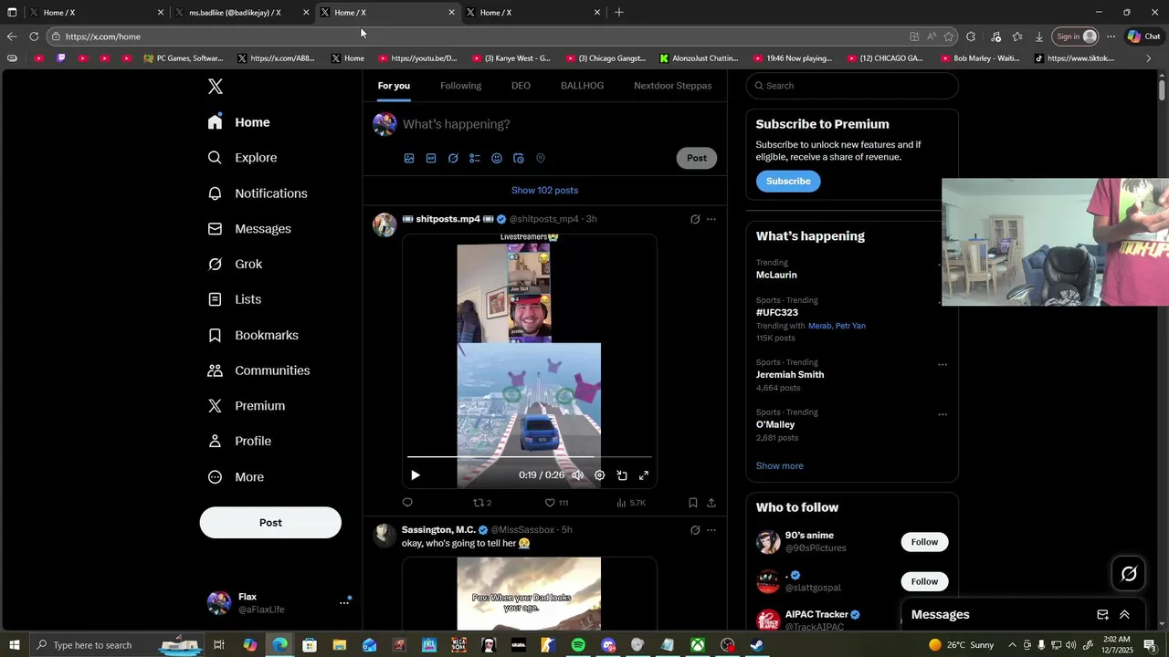This screenshot has height=657, width=1169.
Task: Open Messages from left sidebar
Action: (x=249, y=229)
